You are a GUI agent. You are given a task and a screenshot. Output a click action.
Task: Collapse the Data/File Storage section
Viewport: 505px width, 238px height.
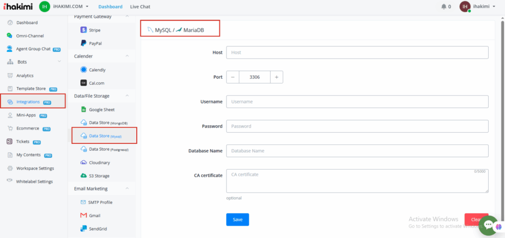pos(127,96)
